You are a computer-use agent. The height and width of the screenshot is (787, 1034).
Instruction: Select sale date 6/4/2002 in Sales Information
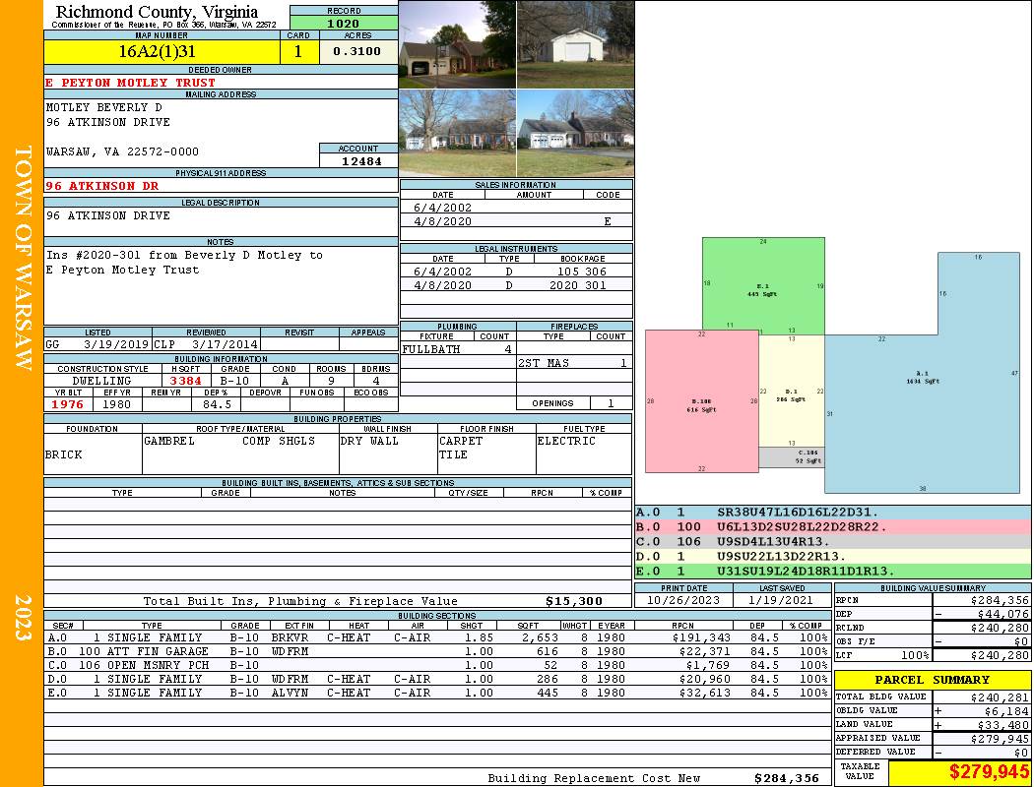442,208
